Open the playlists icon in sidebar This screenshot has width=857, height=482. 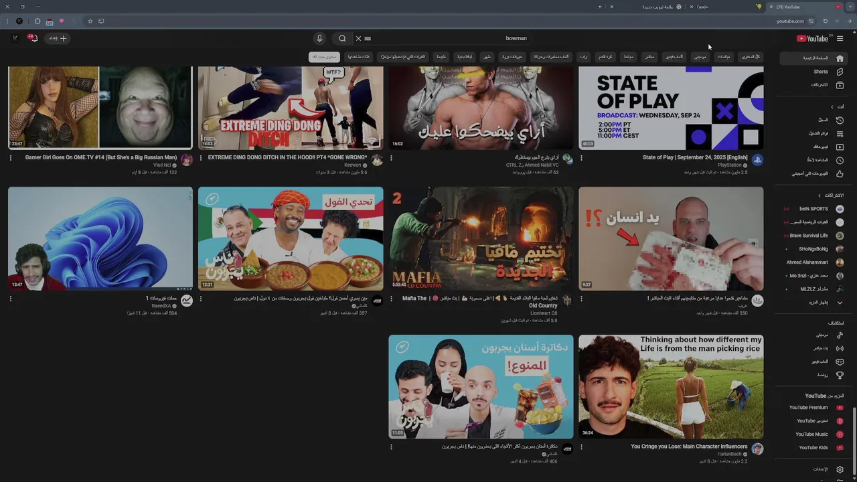[x=840, y=133]
